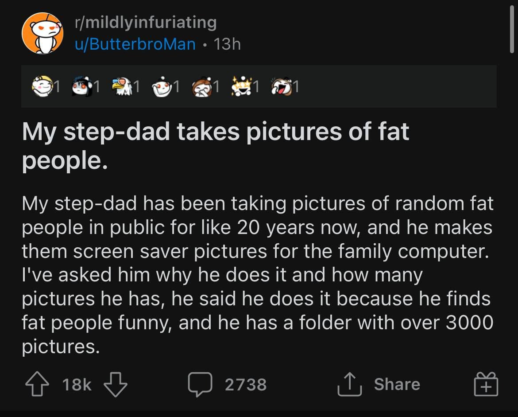Open u/ButterbroMan's profile

(x=135, y=44)
